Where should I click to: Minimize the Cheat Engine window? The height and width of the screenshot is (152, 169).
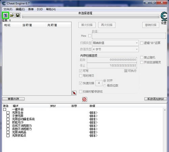pyautogui.click(x=147, y=3)
